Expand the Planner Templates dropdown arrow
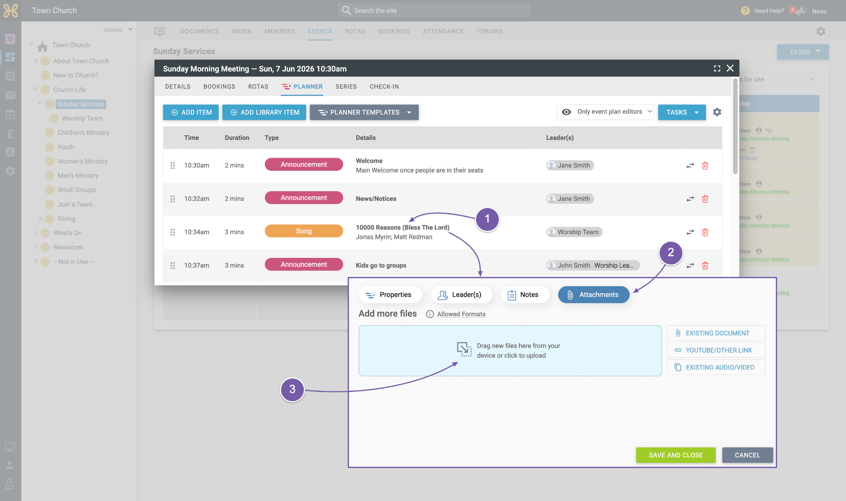The width and height of the screenshot is (846, 501). pos(409,112)
